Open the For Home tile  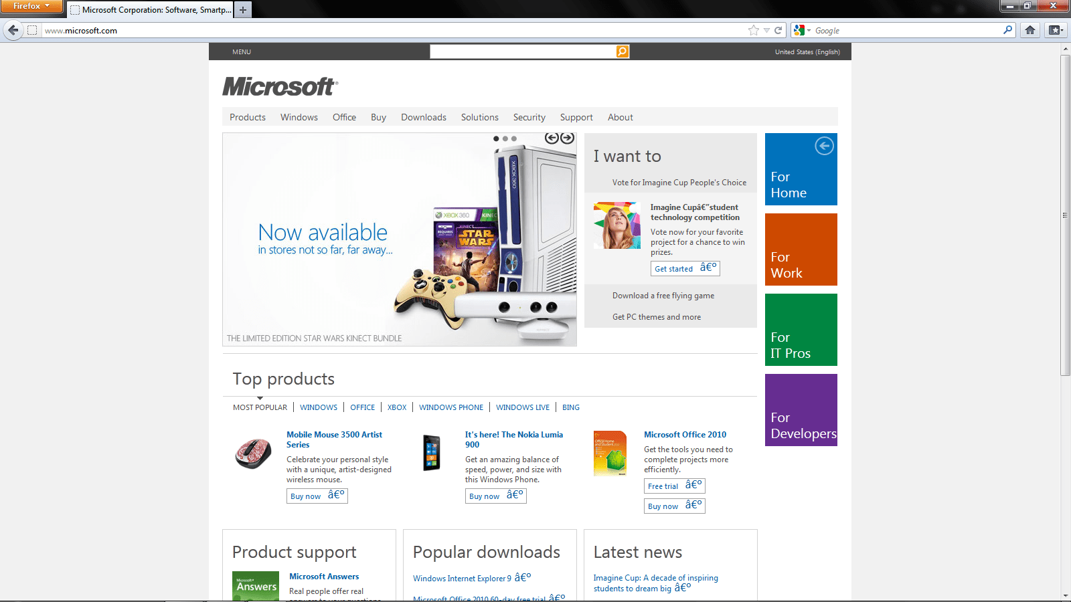tap(801, 169)
